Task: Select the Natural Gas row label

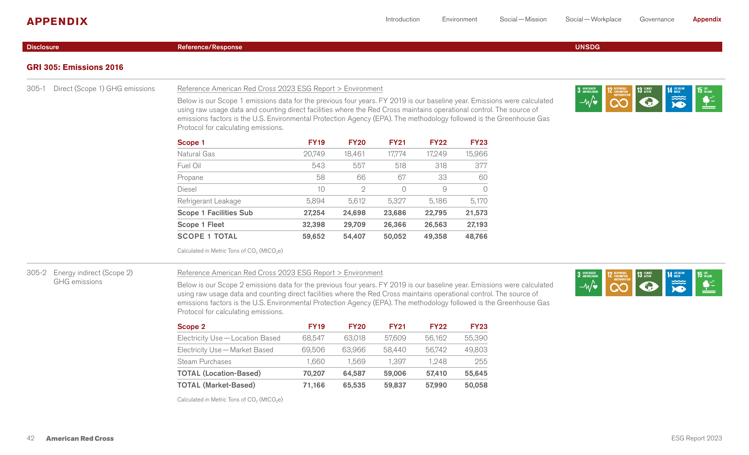Action: tap(196, 154)
